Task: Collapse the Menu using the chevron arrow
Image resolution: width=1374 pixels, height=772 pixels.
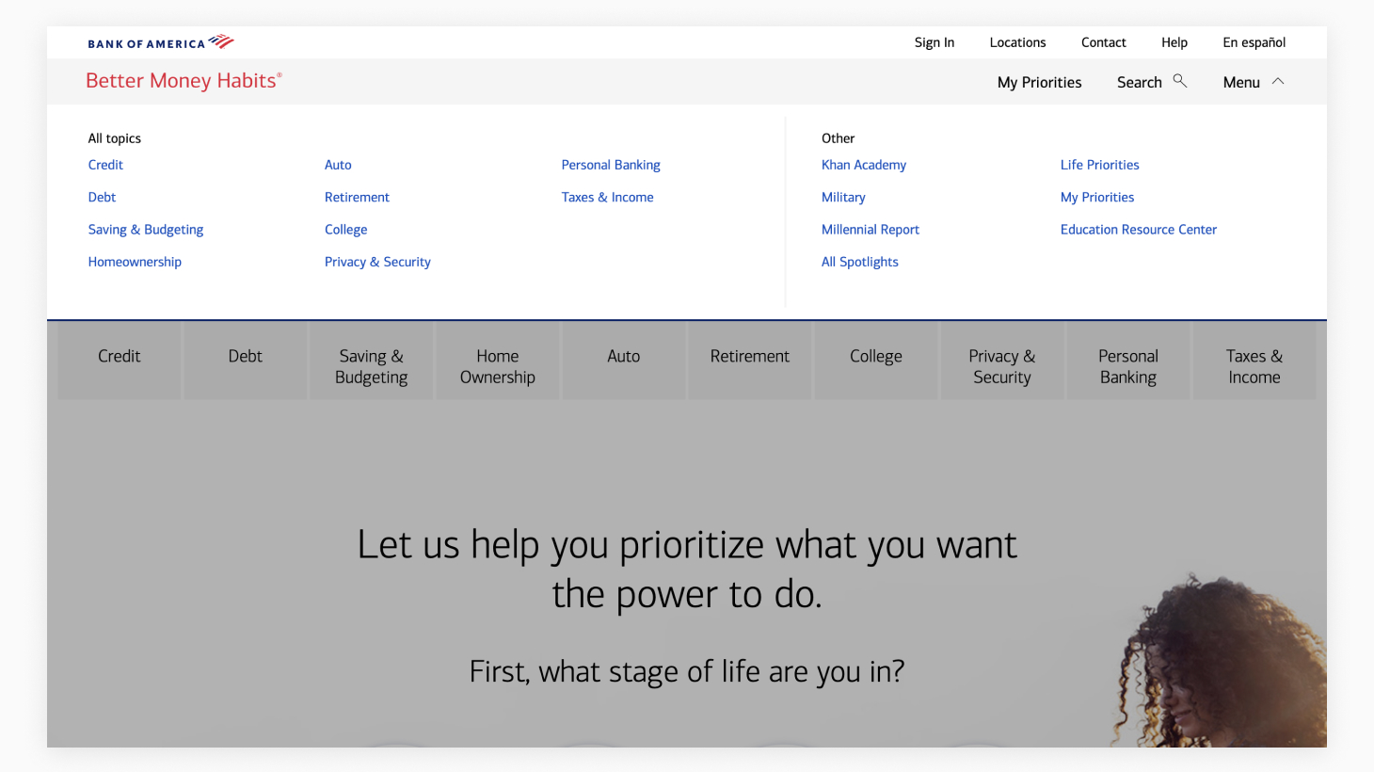Action: click(x=1278, y=82)
